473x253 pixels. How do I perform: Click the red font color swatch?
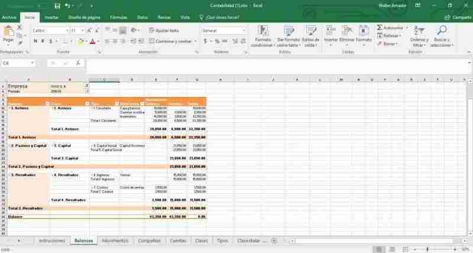click(92, 41)
